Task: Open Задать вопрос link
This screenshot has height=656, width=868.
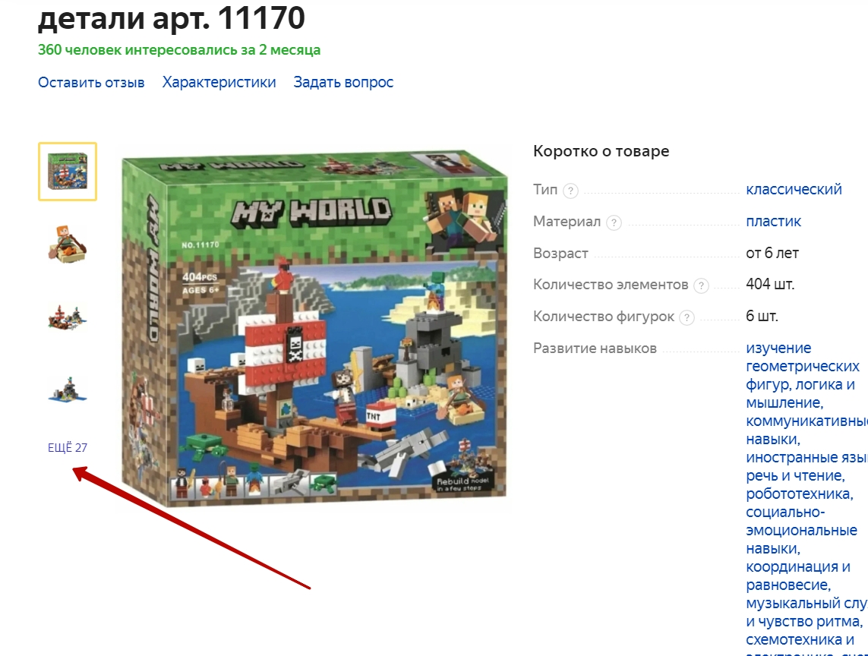Action: pyautogui.click(x=343, y=83)
